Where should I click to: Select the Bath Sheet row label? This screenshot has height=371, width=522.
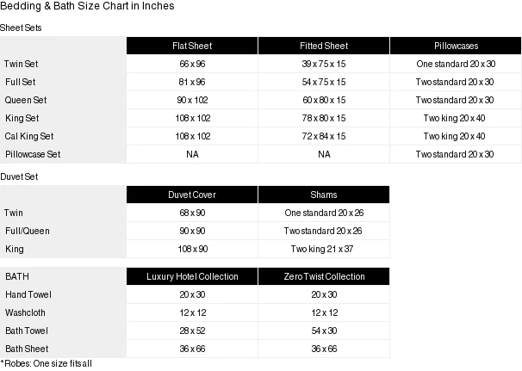[x=25, y=349]
